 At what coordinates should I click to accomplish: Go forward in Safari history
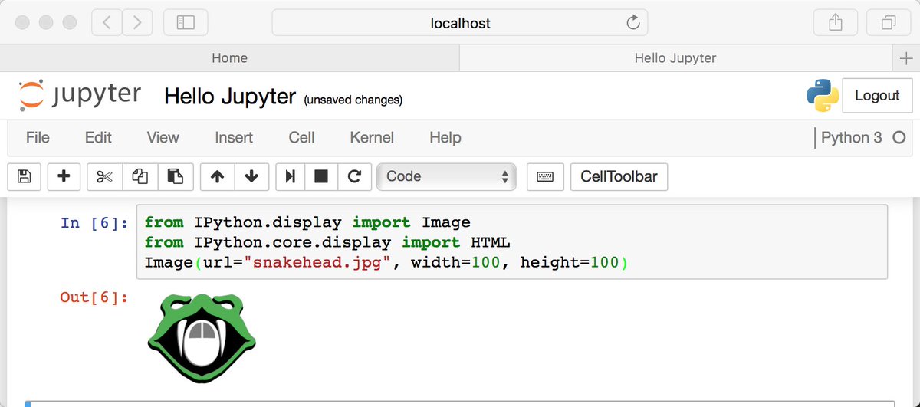[x=137, y=23]
